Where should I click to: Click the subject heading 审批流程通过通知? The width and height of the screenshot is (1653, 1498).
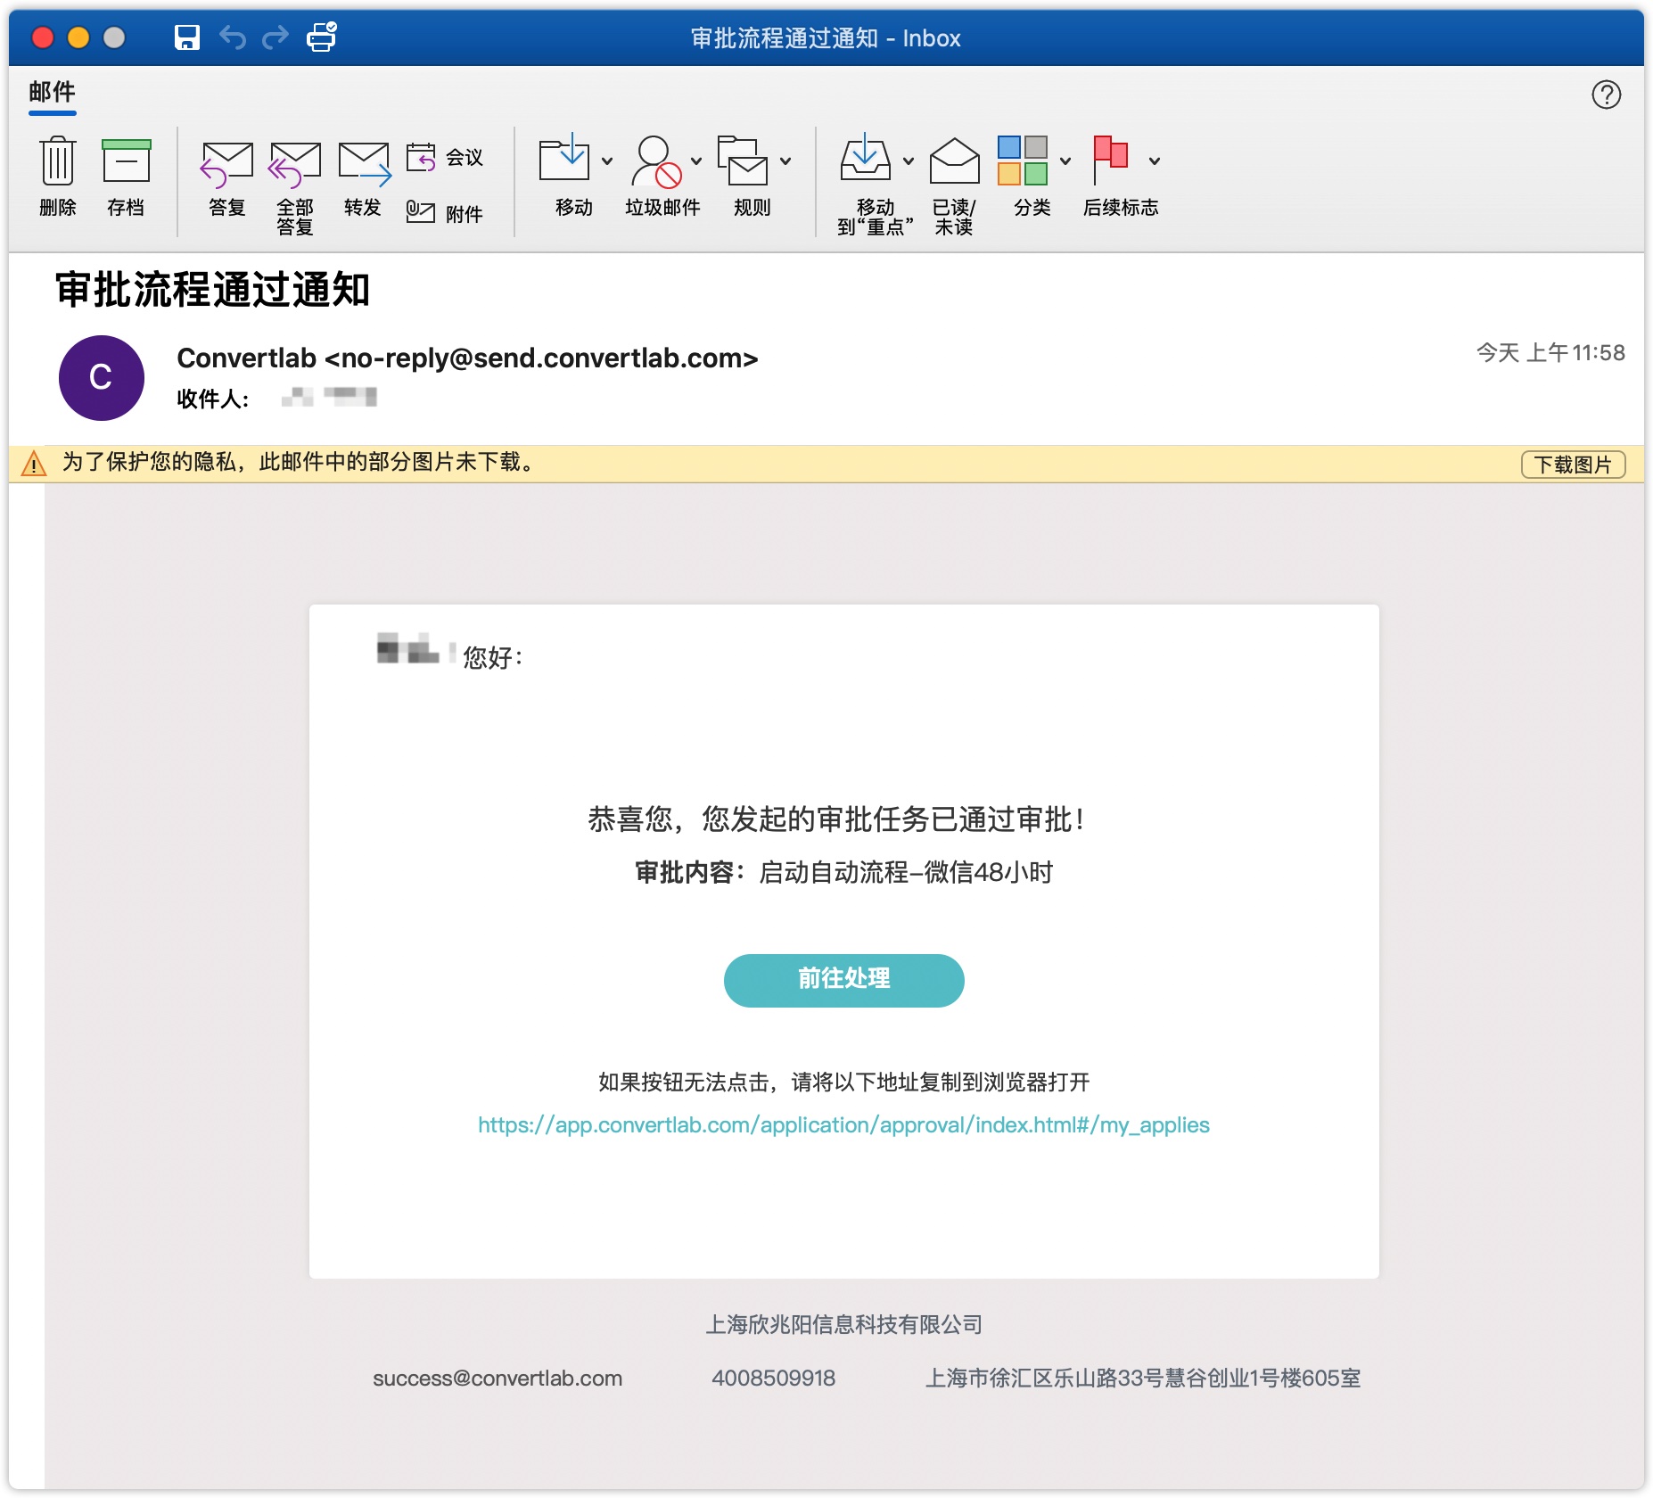213,290
